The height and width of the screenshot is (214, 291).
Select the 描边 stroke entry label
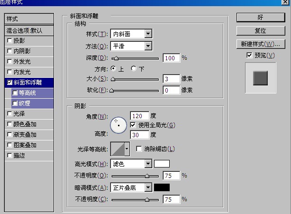(x=19, y=156)
